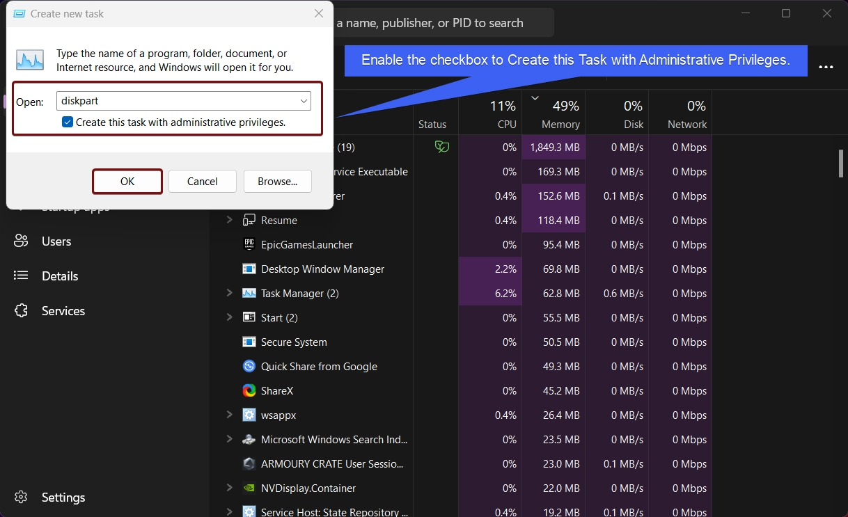
Task: Click the Service Host: State Repository icon
Action: (x=249, y=512)
